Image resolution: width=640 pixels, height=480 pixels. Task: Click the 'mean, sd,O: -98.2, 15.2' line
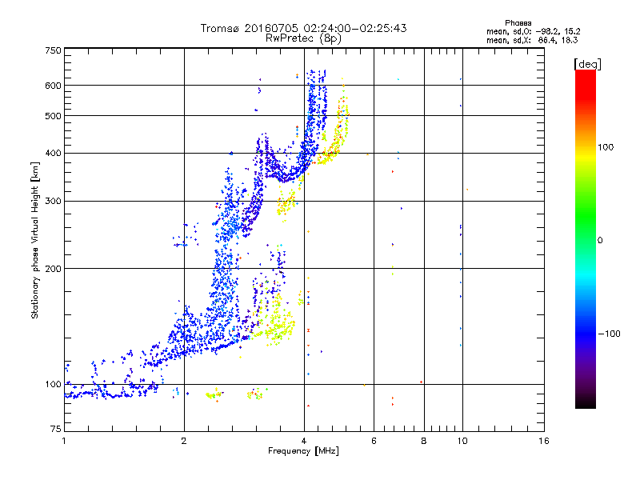[x=533, y=31]
